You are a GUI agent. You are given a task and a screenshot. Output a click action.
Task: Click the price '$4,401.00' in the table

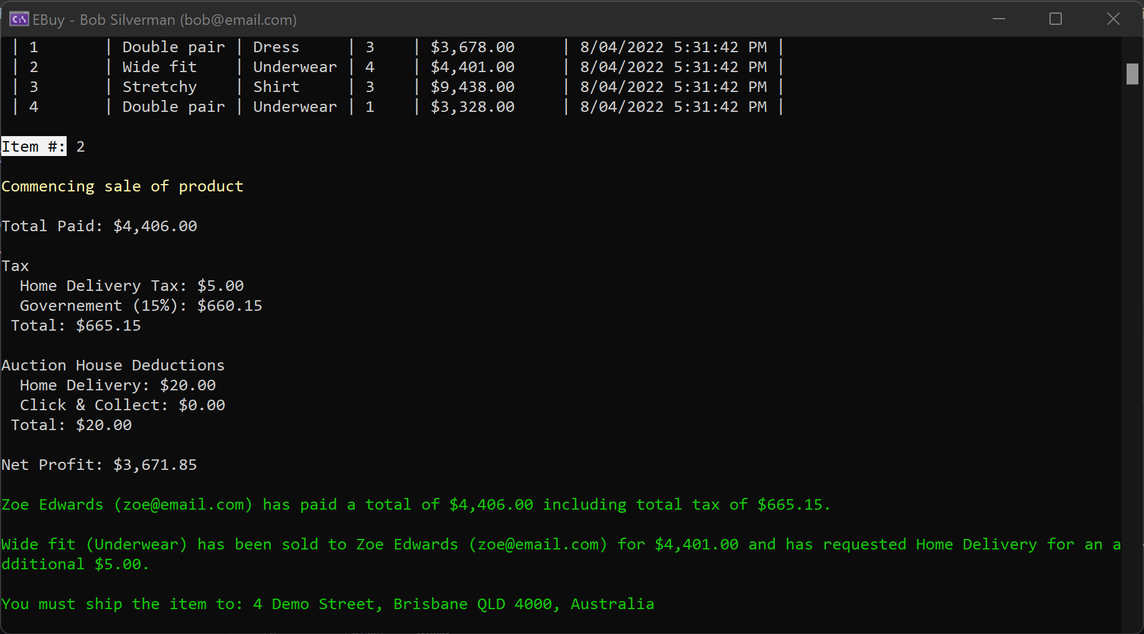472,67
